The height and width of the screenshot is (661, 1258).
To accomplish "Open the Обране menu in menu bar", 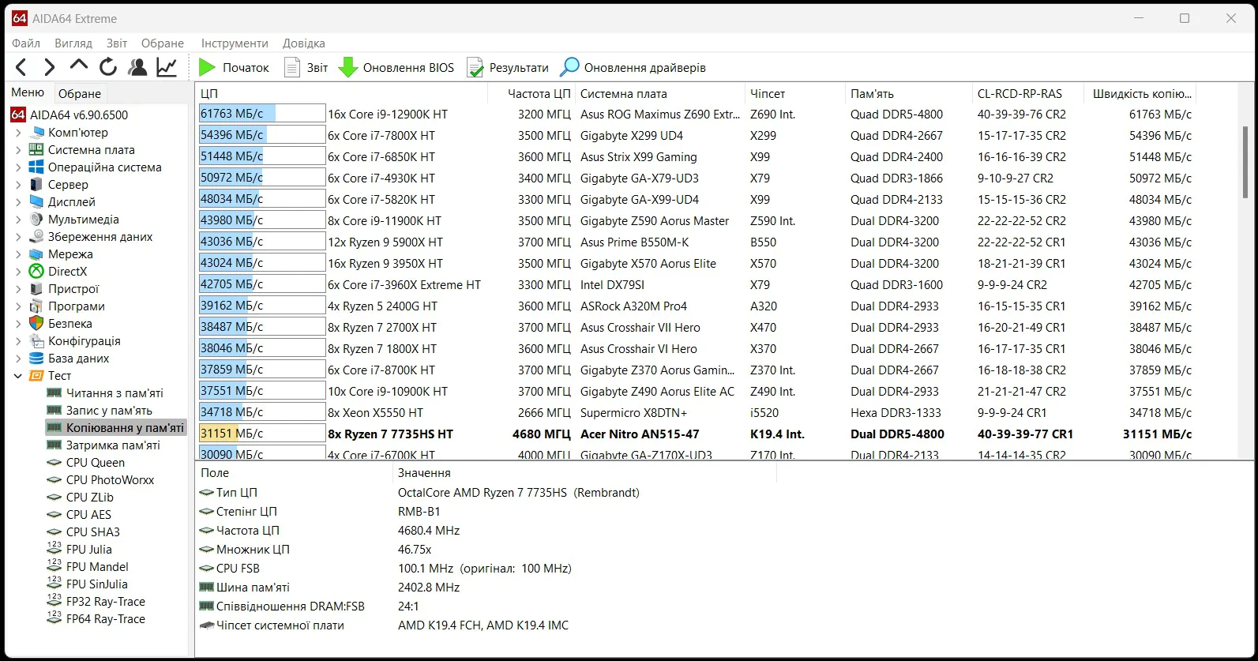I will click(x=163, y=43).
